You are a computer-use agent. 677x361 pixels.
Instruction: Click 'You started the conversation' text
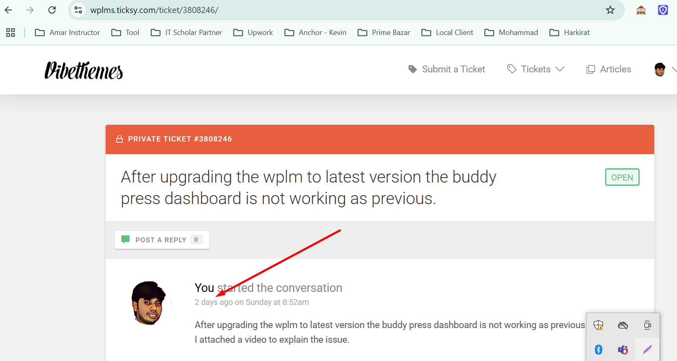pos(268,288)
